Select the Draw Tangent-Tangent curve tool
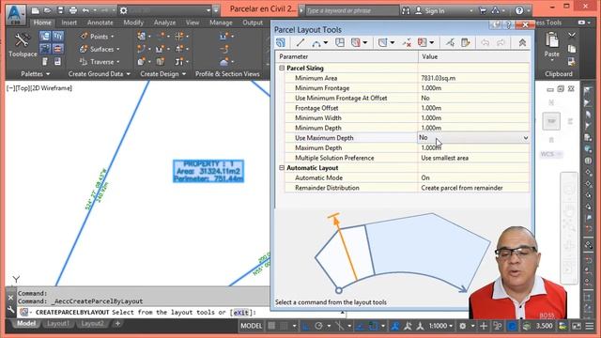601x338 pixels. pos(316,42)
